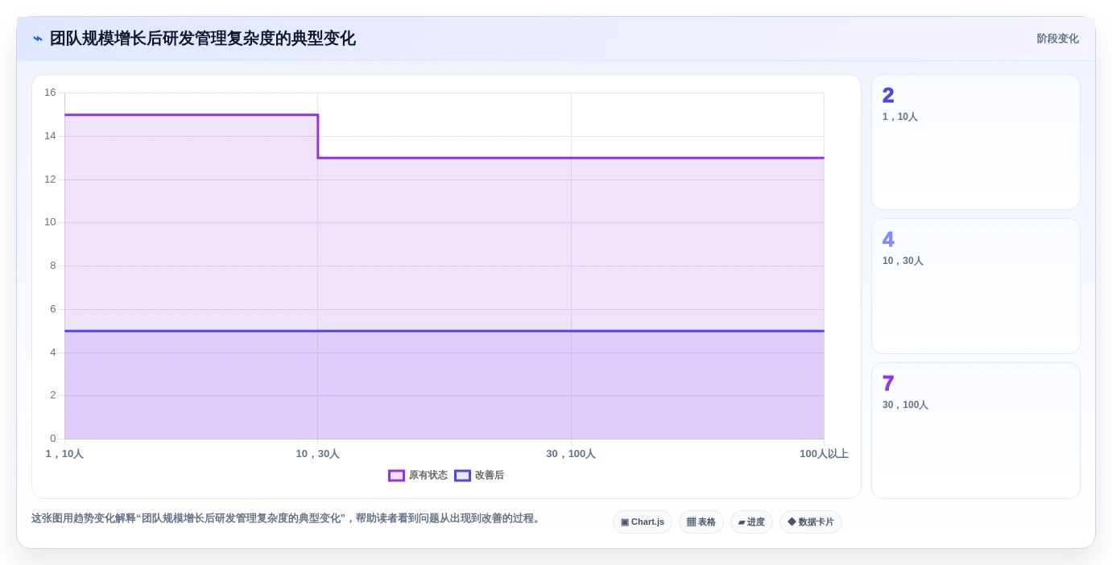The height and width of the screenshot is (565, 1112).
Task: Select the 进度 tag
Action: tap(751, 522)
